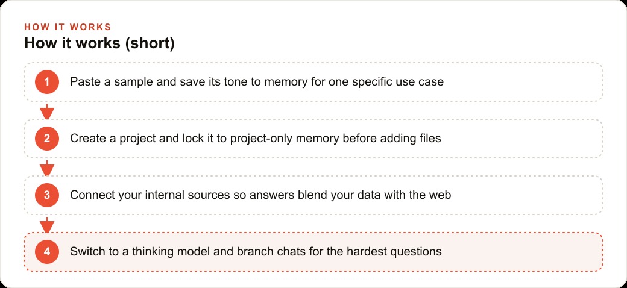627x288 pixels.
Task: Click the second dashed step card
Action: click(x=313, y=139)
